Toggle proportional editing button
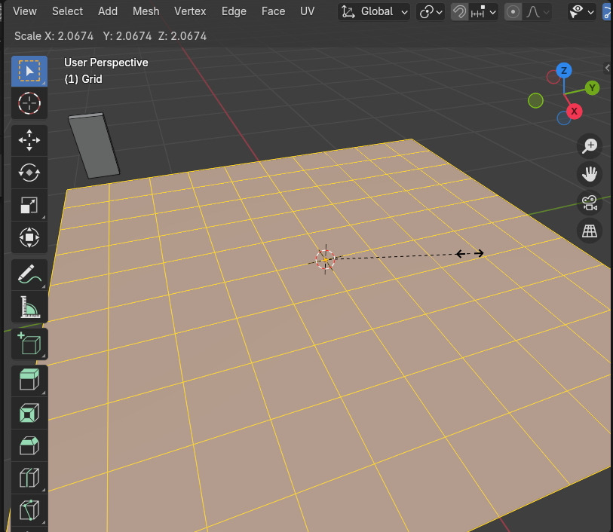 [513, 12]
